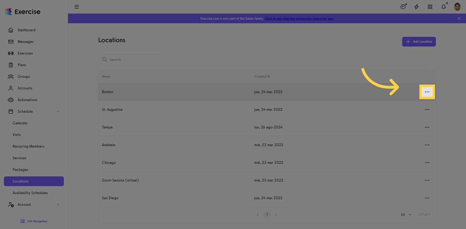Dismiss the purple announcement banner
The width and height of the screenshot is (466, 229).
(459, 18)
